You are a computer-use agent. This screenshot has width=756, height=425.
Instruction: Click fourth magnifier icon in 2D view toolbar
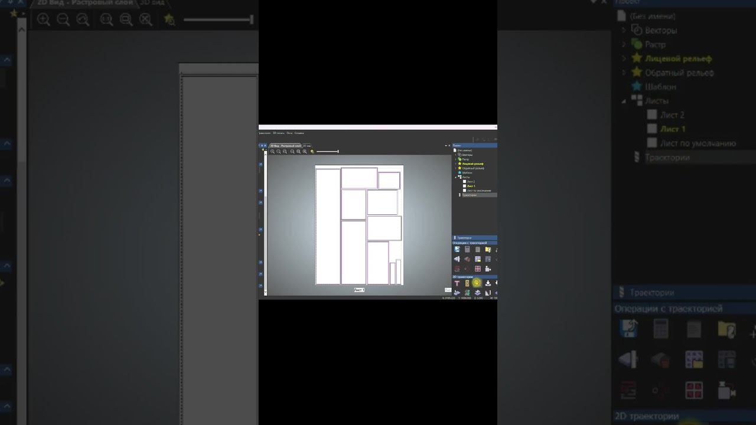click(292, 151)
